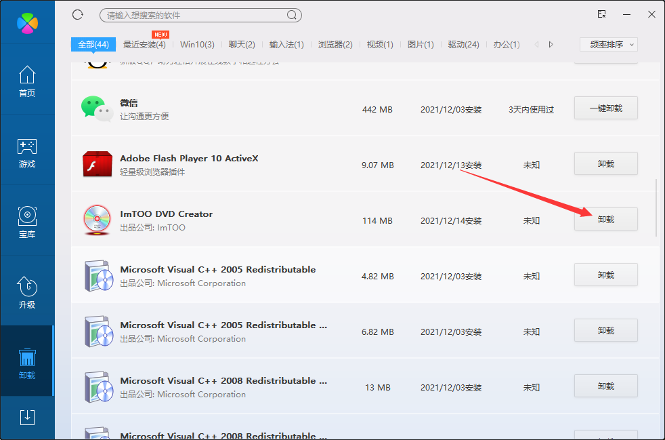Minimize the window
Viewport: 665px width, 440px height.
(627, 14)
